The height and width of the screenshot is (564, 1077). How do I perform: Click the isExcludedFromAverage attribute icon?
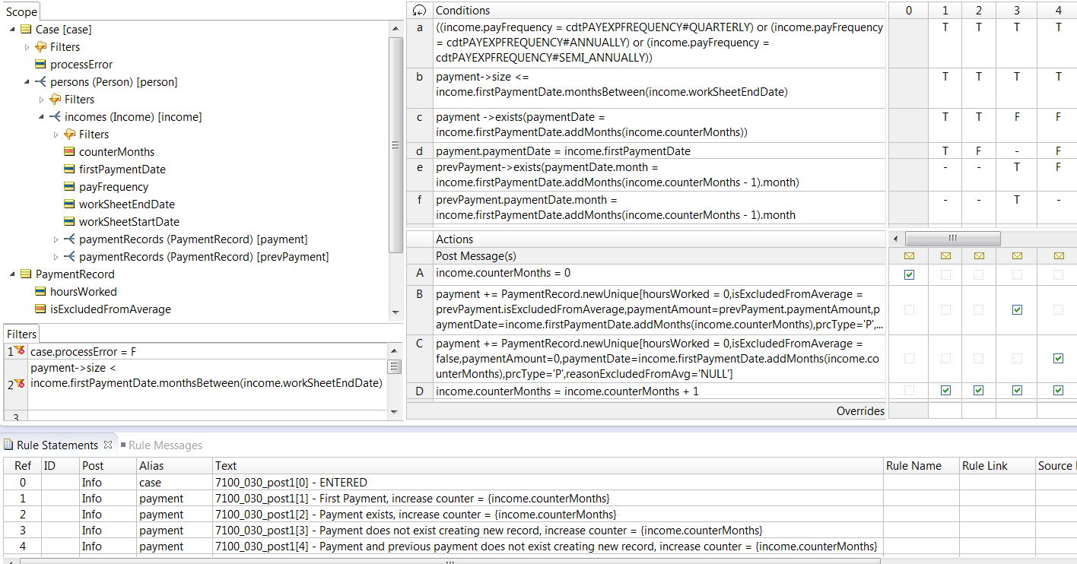point(41,309)
